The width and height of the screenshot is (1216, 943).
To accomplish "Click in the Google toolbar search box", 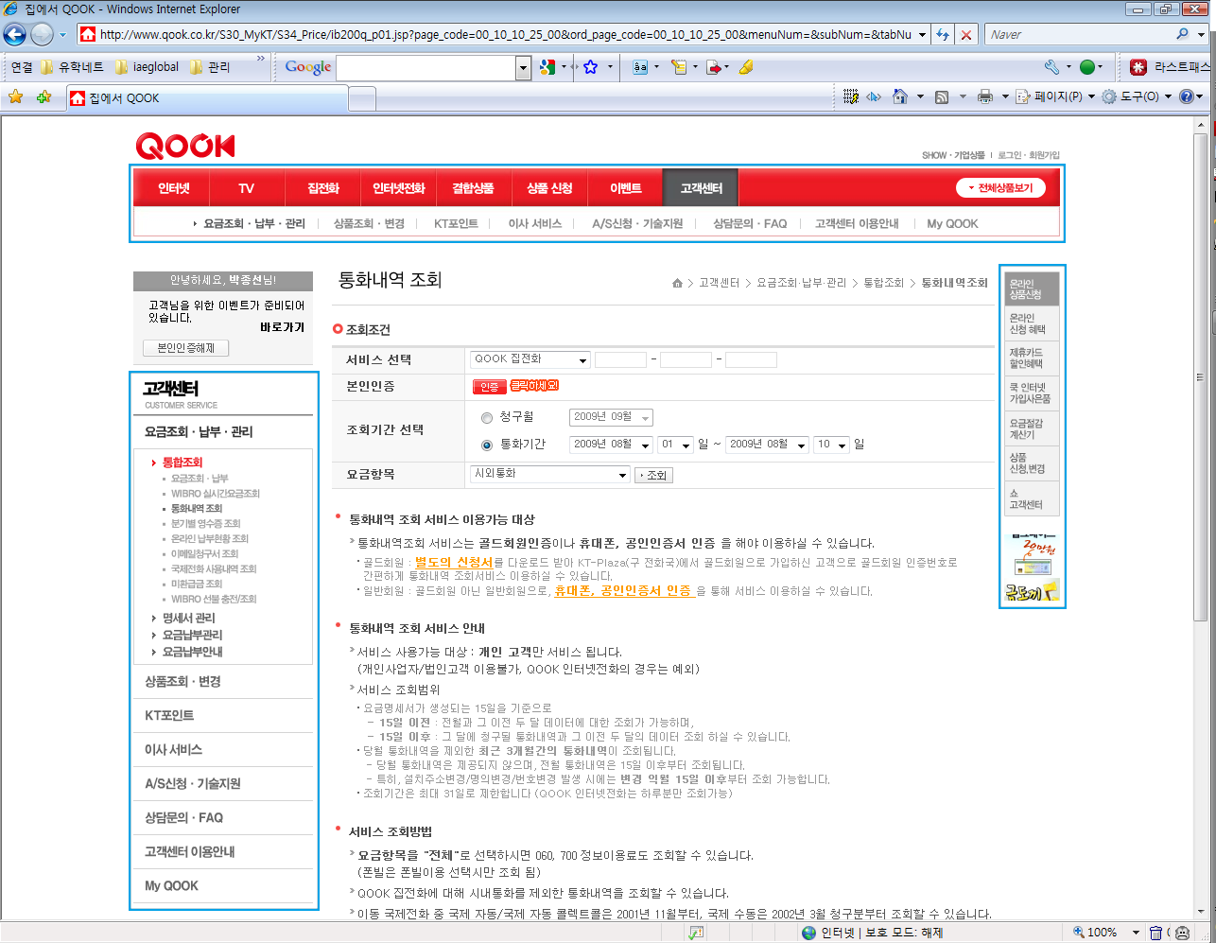I will (426, 67).
